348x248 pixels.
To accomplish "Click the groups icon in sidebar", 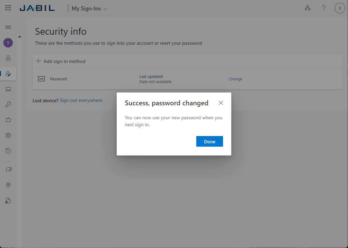I will tap(8, 185).
